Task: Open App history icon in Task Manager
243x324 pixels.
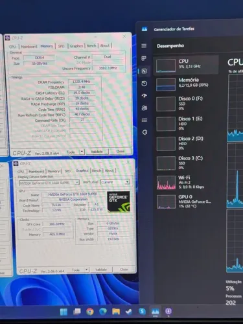Action: (145, 84)
